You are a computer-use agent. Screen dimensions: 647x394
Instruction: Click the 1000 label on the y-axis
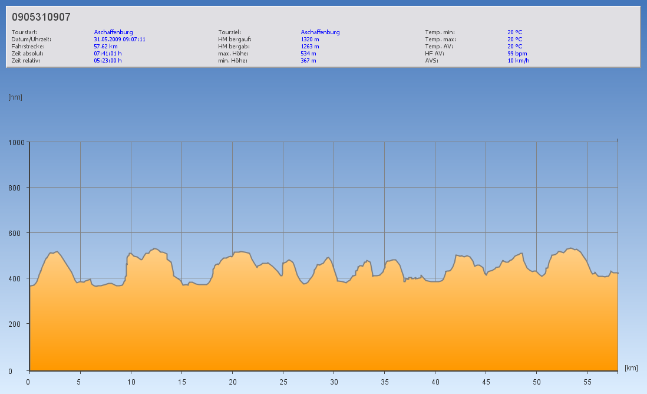pos(15,142)
